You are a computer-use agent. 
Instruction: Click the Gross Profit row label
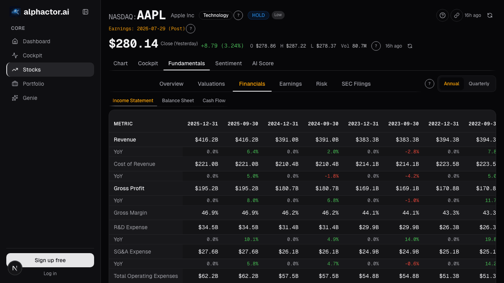[129, 188]
